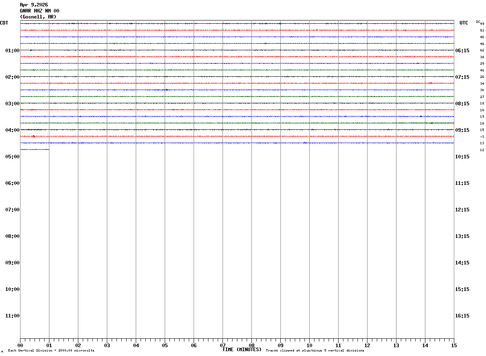The height and width of the screenshot is (356, 486).
Task: Click minute tick label 15 on time axis
Action: (x=454, y=346)
